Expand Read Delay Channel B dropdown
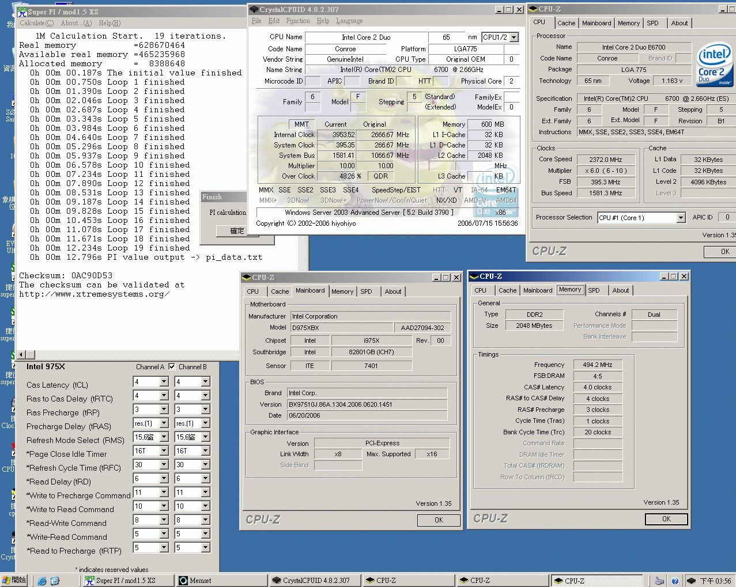This screenshot has height=587, width=736. tap(206, 479)
